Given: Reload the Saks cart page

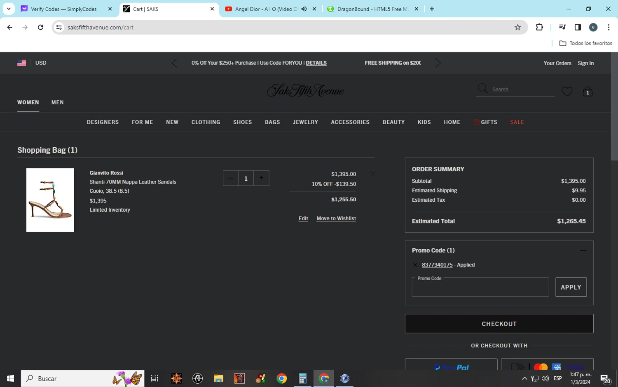Looking at the screenshot, I should pyautogui.click(x=40, y=27).
